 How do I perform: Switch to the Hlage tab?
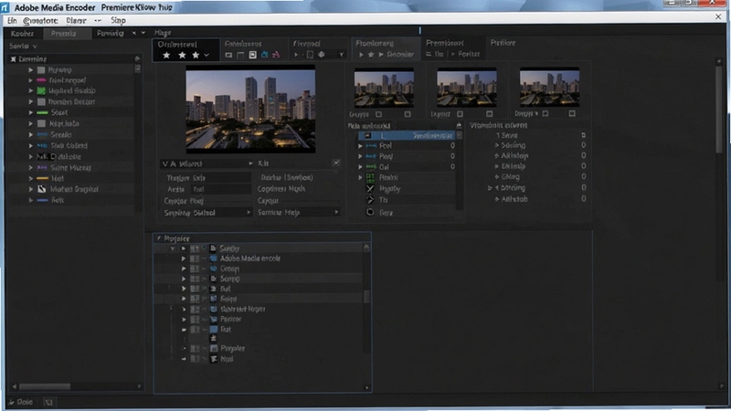163,33
